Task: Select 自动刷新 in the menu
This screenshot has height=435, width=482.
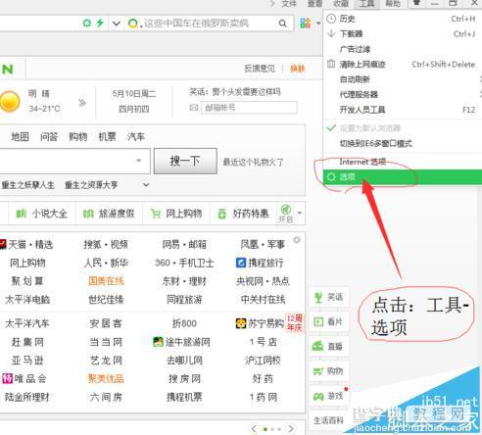Action: 402,79
